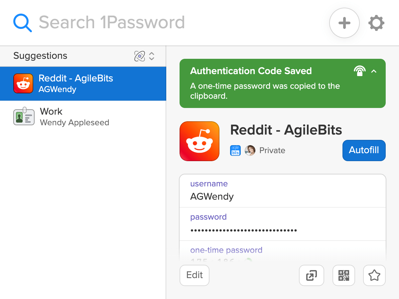The width and height of the screenshot is (399, 299).
Task: Select the Work identity Wendy Appleseed
Action: point(83,117)
